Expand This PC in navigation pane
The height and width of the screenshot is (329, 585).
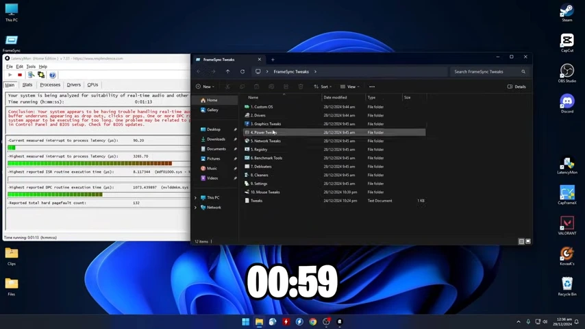[195, 197]
